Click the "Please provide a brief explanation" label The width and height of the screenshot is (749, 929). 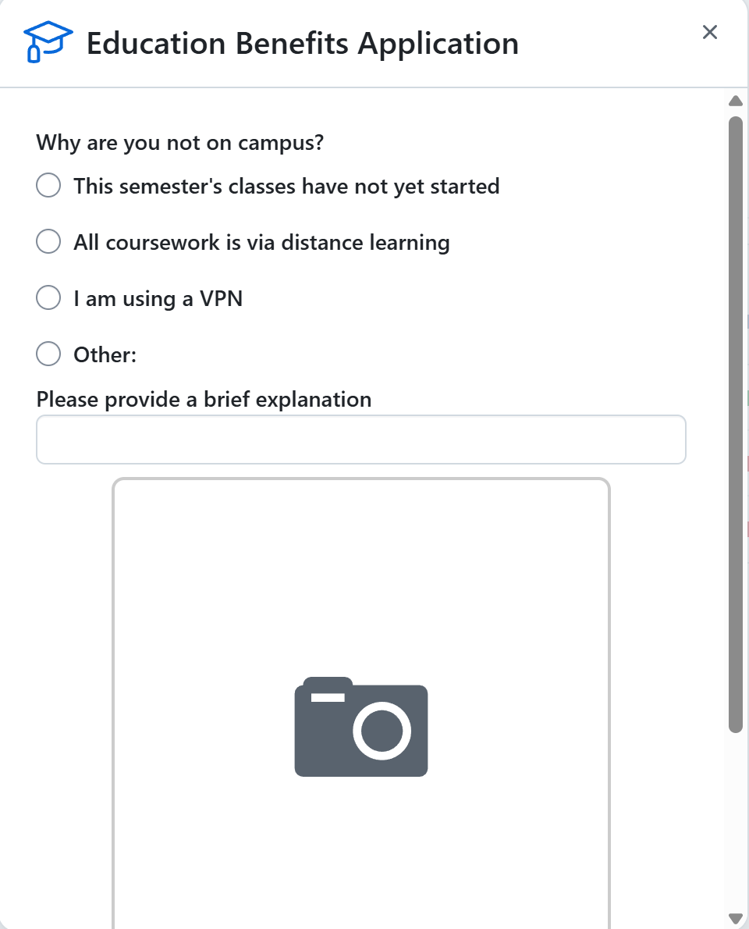(203, 399)
